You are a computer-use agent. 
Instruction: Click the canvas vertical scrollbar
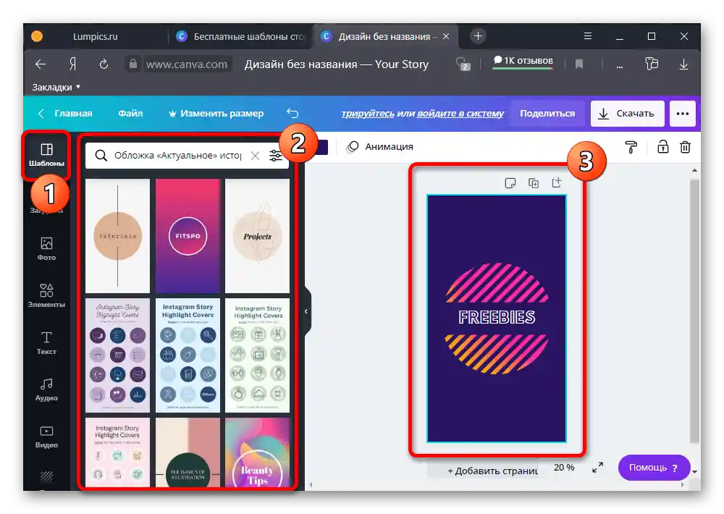click(x=694, y=309)
